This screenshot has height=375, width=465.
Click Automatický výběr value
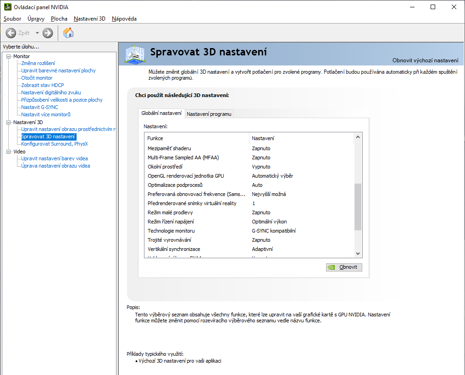(x=272, y=176)
